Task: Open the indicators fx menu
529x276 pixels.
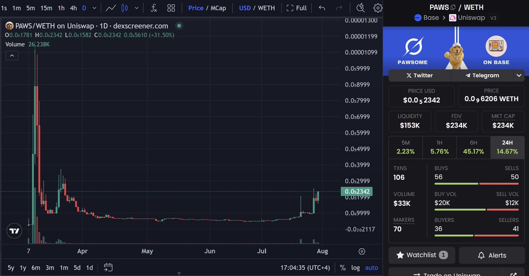Action: [x=153, y=8]
